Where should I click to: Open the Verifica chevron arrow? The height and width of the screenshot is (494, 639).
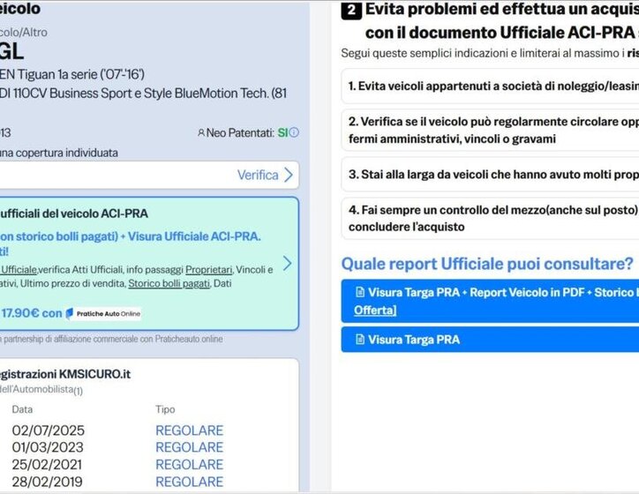point(289,175)
